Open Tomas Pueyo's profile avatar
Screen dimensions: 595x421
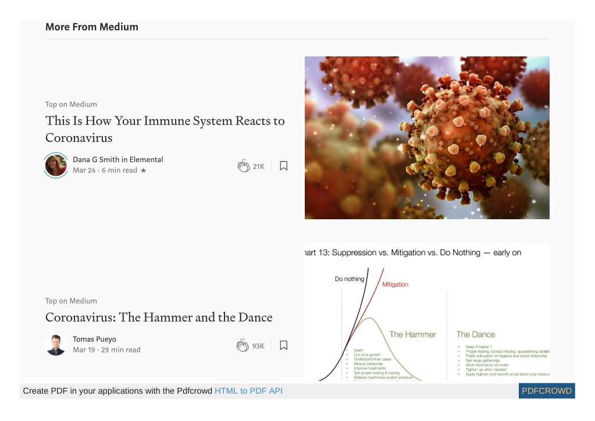coord(56,345)
